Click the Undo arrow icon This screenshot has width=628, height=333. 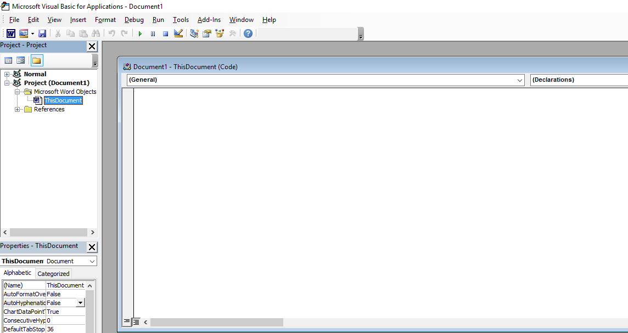(x=112, y=33)
